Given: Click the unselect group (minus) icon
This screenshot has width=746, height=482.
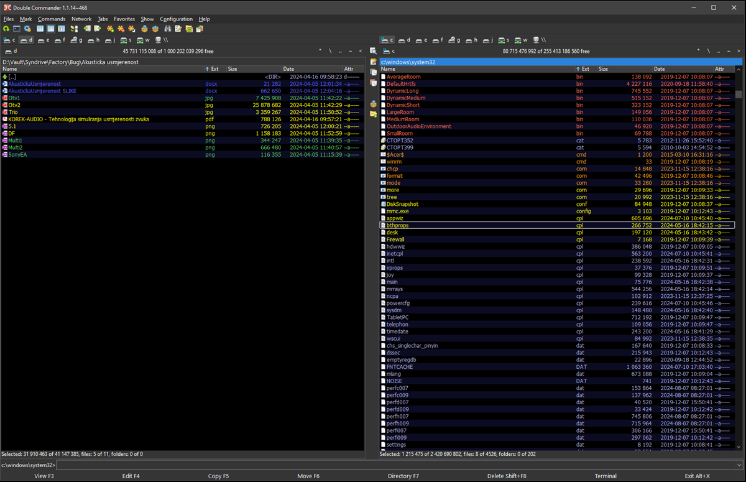Looking at the screenshot, I should 121,29.
